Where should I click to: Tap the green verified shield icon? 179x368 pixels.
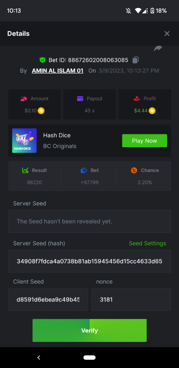(42, 60)
